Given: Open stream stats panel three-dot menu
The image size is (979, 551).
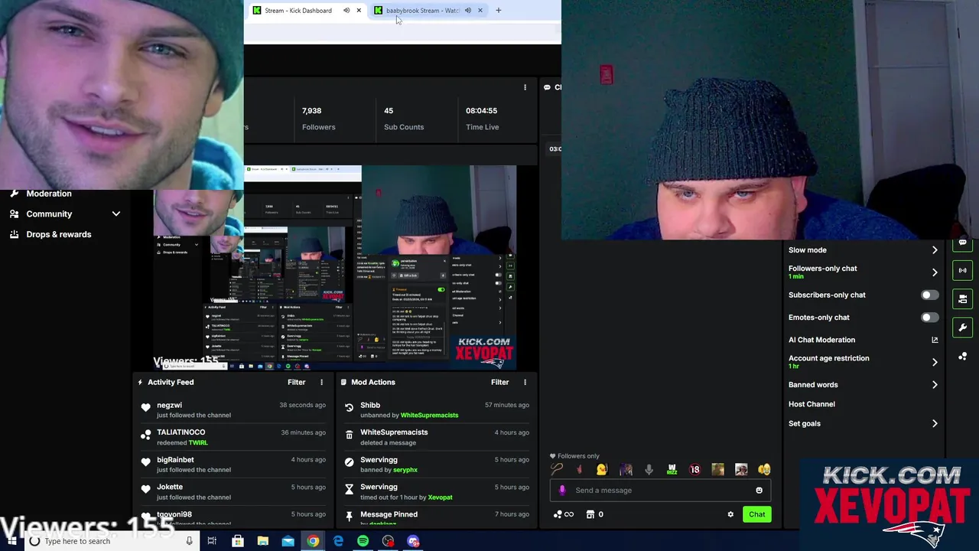Looking at the screenshot, I should pyautogui.click(x=525, y=87).
